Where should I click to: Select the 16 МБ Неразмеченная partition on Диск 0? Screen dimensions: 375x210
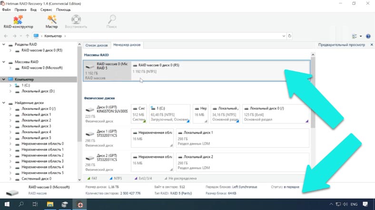click(200, 114)
